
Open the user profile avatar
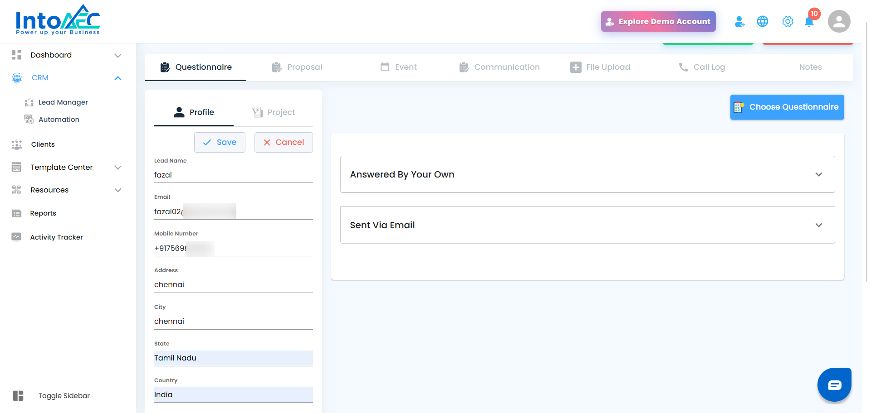[x=839, y=21]
